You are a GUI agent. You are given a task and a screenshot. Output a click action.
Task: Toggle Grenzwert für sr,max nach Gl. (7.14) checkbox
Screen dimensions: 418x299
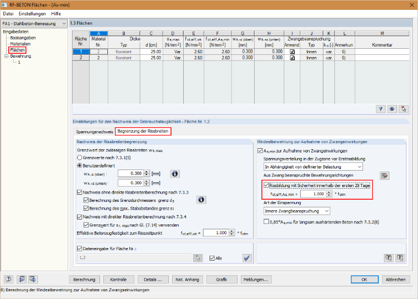[x=86, y=225]
